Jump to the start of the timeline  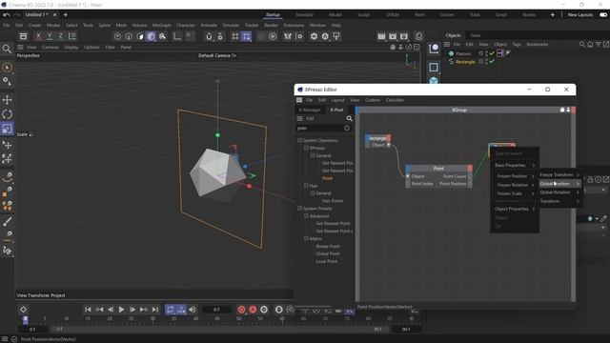click(x=88, y=310)
